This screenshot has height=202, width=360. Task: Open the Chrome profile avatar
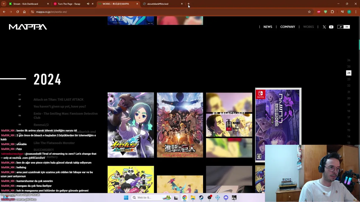(349, 12)
